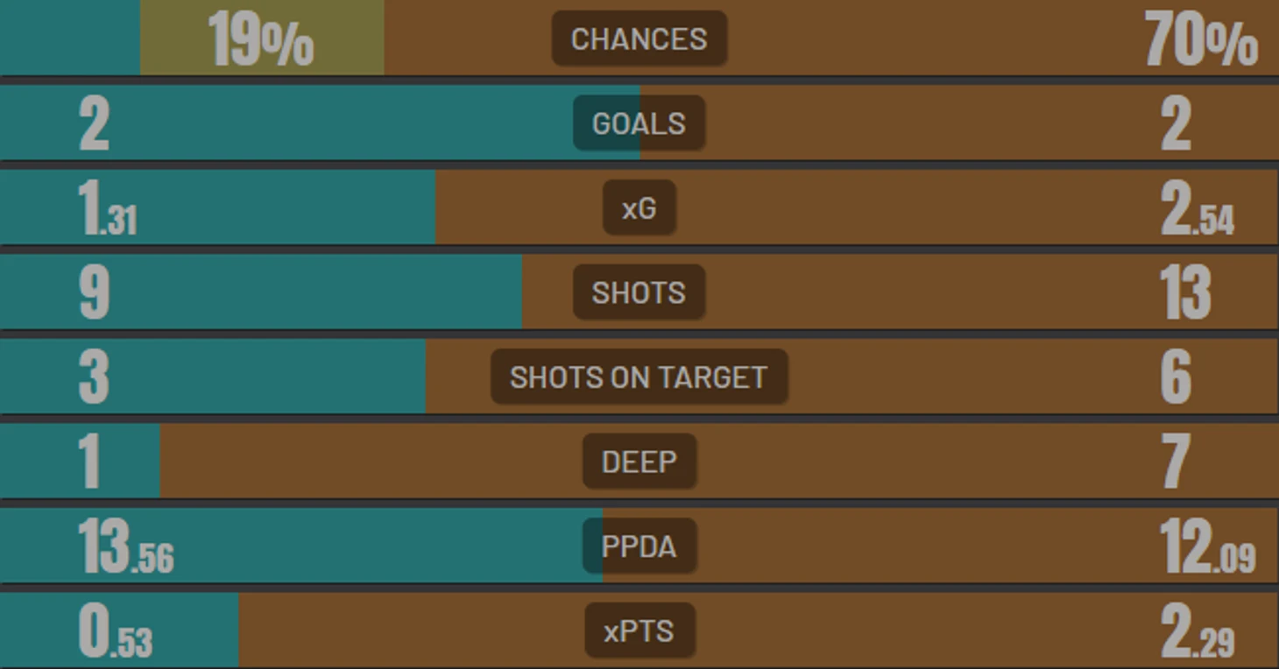
Task: Click the home xG value 1.31
Action: point(108,209)
